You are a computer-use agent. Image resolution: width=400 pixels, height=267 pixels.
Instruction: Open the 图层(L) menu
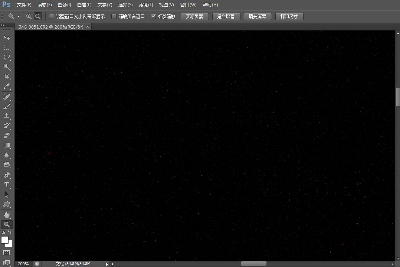[84, 5]
